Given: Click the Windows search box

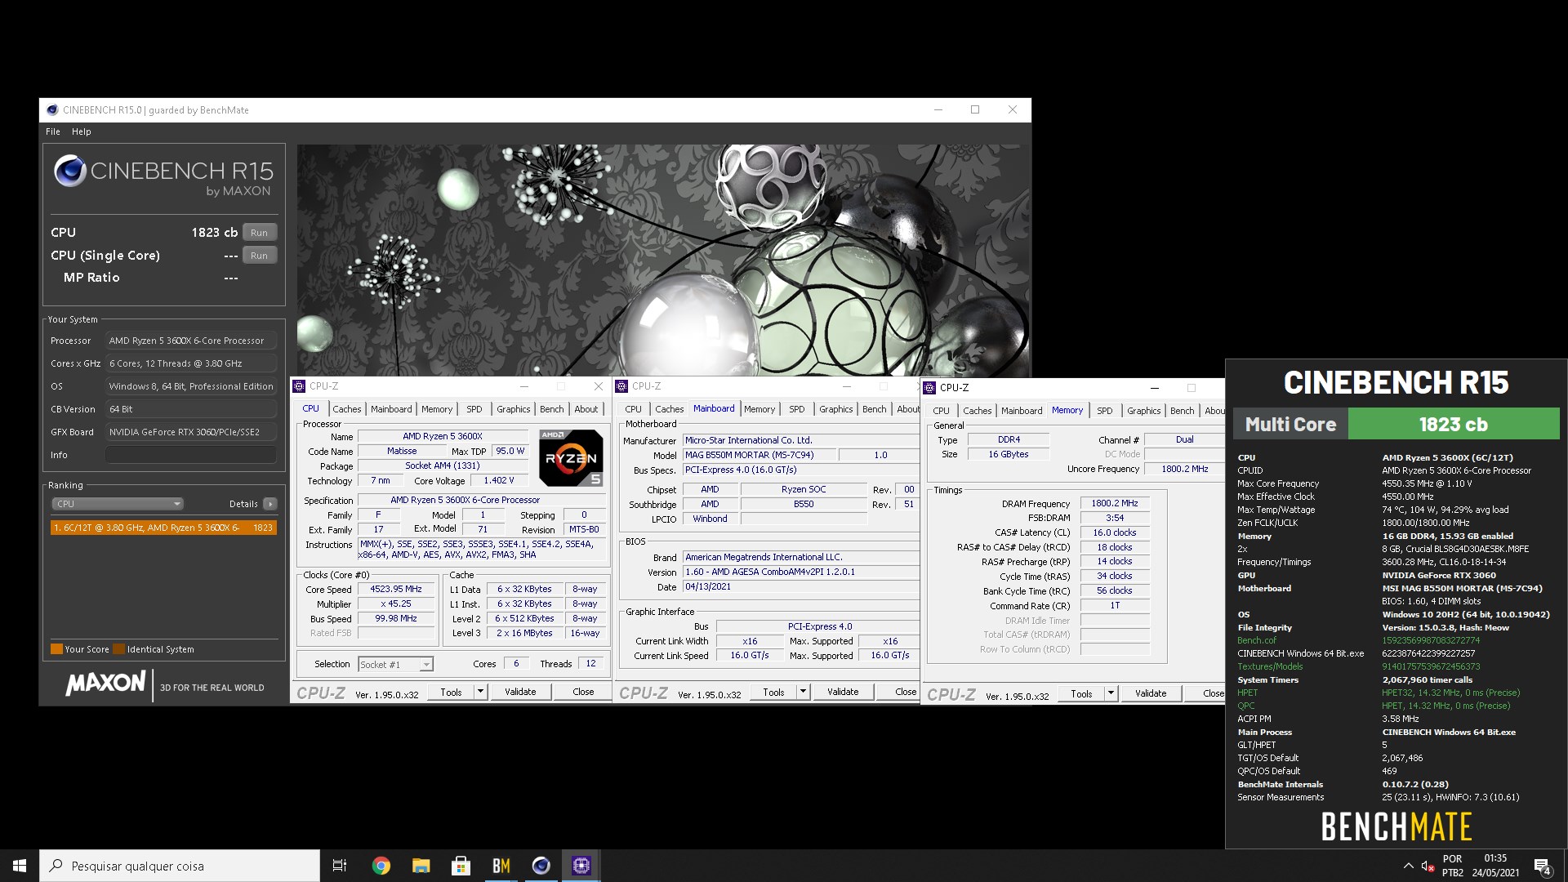Looking at the screenshot, I should pyautogui.click(x=180, y=866).
